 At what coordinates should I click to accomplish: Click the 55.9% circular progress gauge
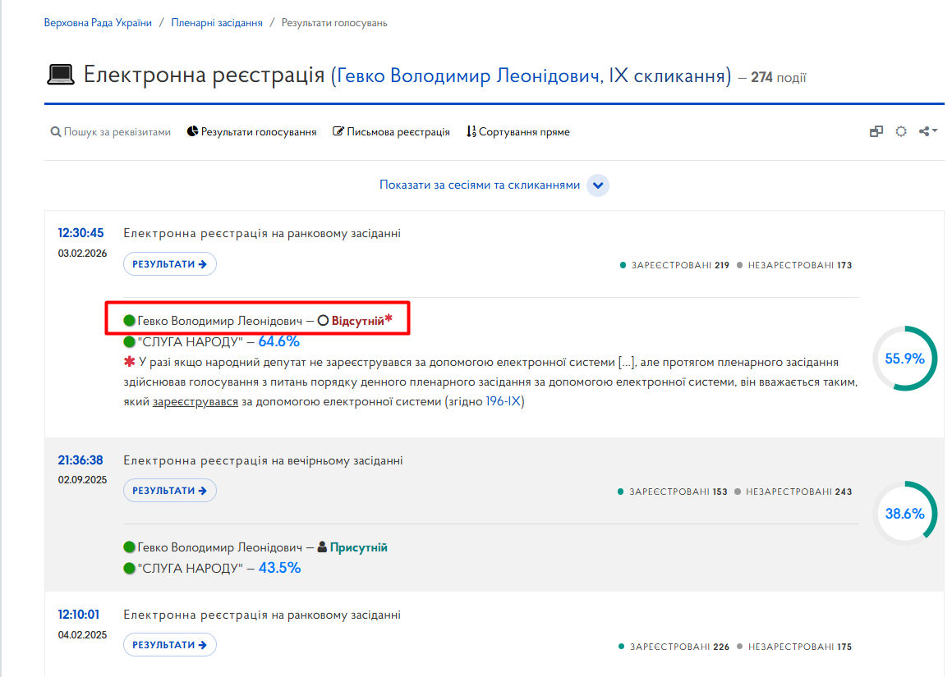pos(904,359)
